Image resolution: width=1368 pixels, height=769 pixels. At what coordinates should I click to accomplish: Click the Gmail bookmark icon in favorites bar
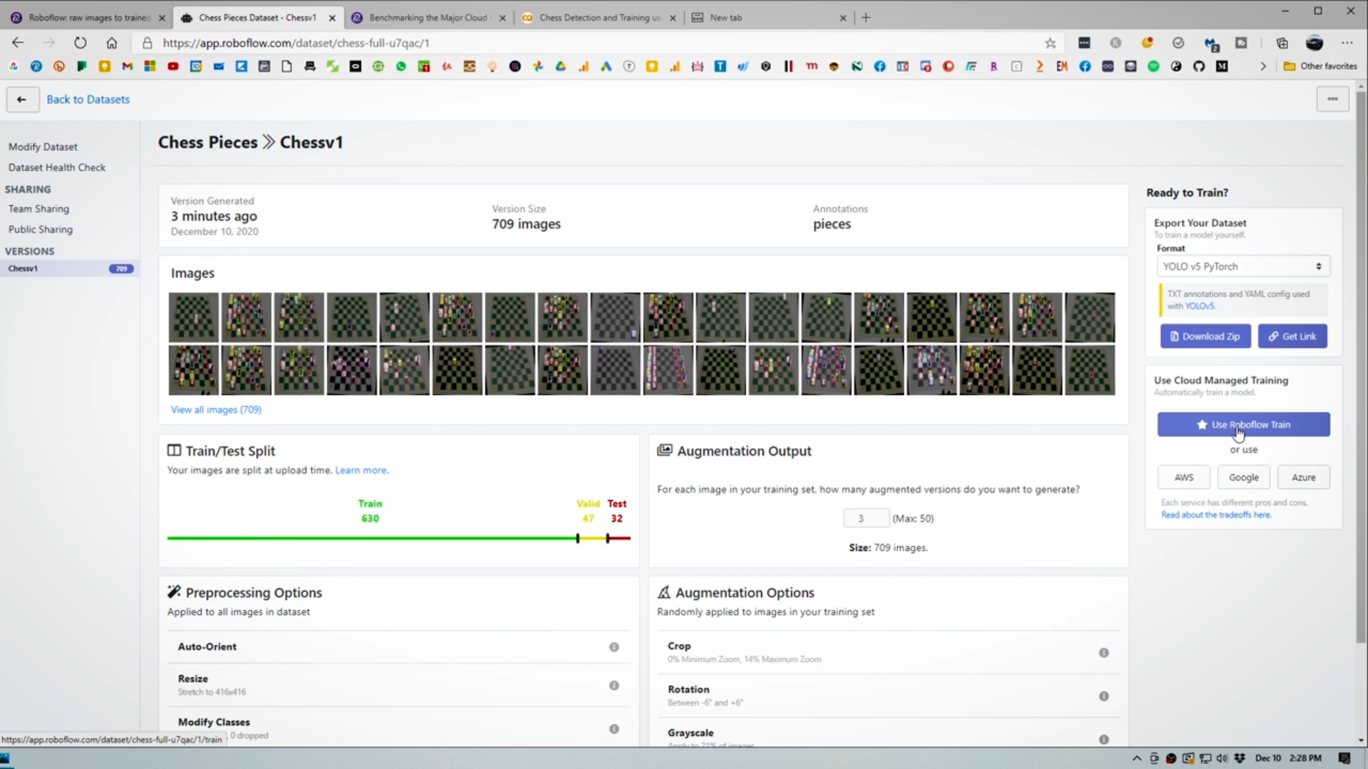coord(128,66)
